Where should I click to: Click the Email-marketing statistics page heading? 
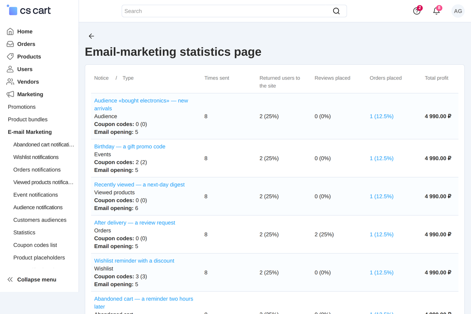[173, 52]
